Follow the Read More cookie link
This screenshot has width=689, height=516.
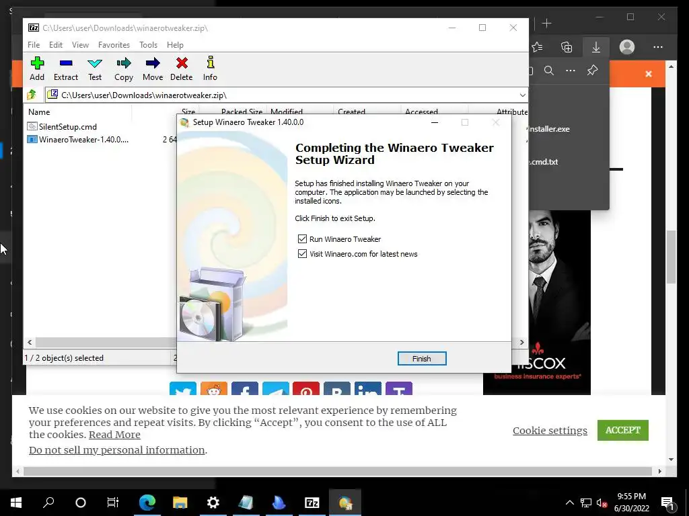point(114,435)
